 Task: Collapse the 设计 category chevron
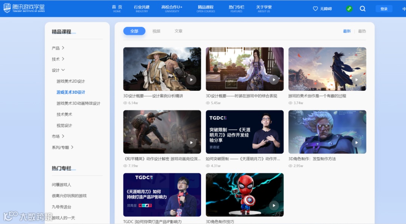pyautogui.click(x=63, y=70)
